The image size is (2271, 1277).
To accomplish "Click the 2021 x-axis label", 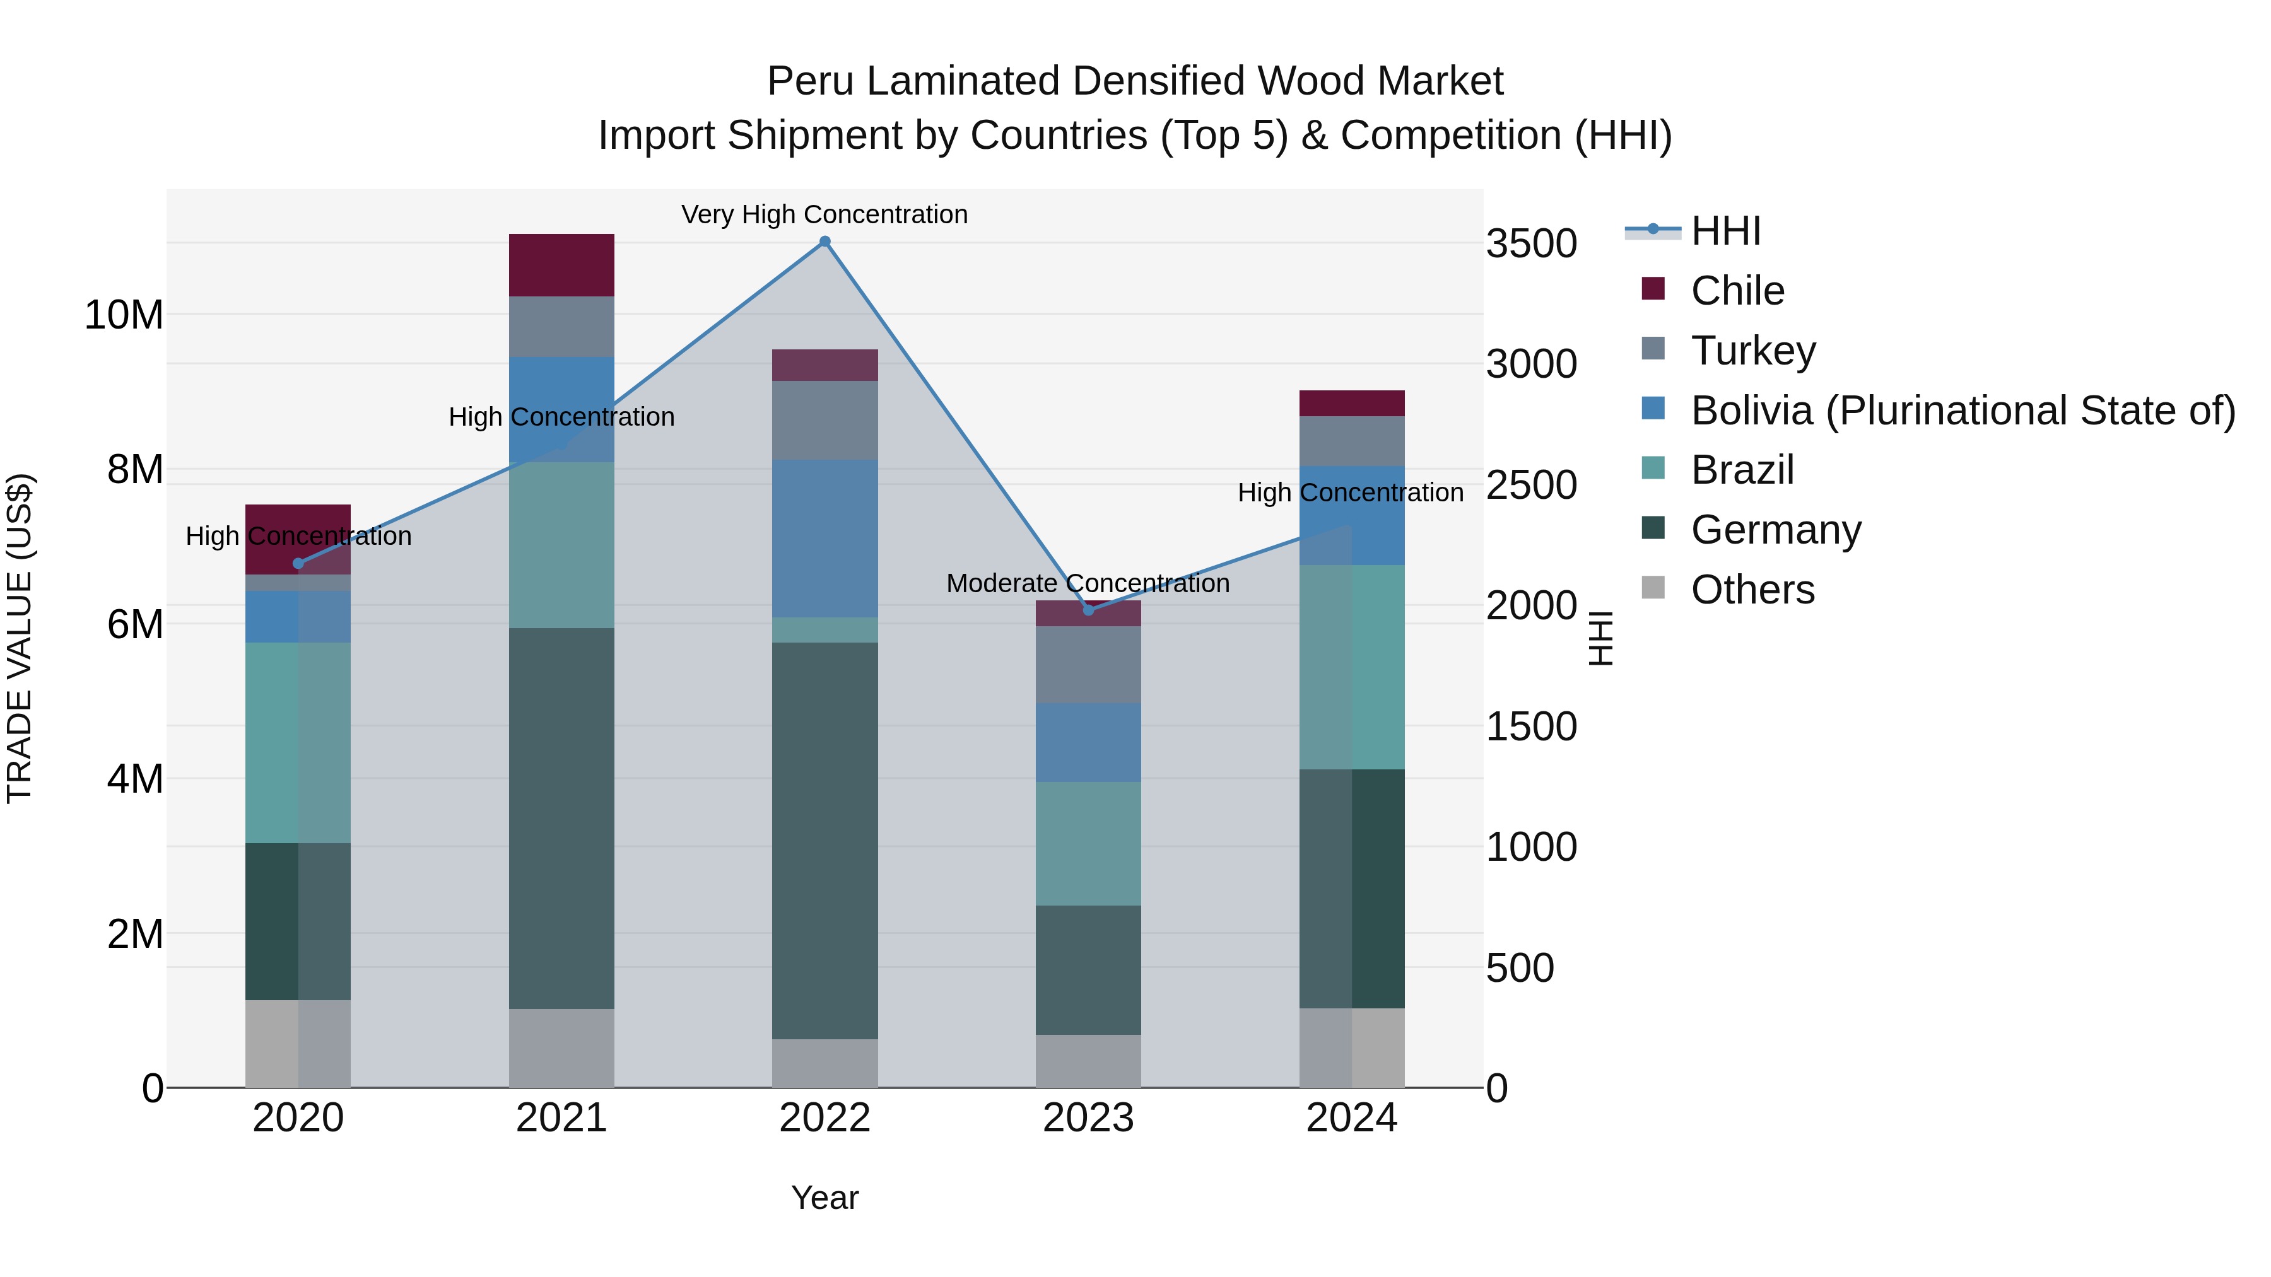I will point(561,1118).
